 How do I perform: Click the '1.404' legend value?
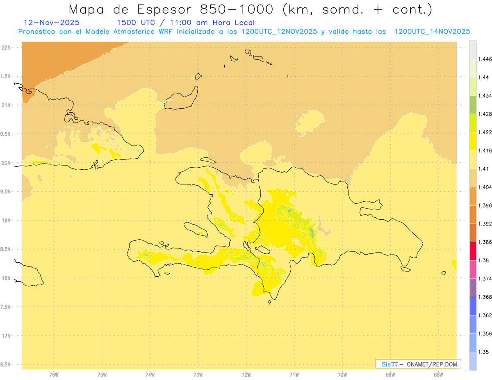(485, 187)
